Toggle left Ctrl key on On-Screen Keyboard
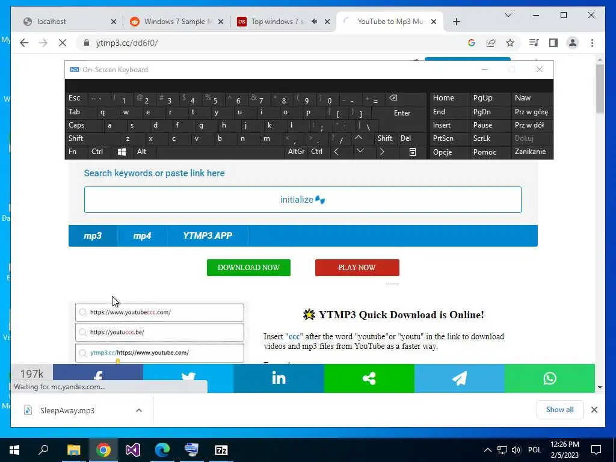This screenshot has width=616, height=462. (x=97, y=152)
